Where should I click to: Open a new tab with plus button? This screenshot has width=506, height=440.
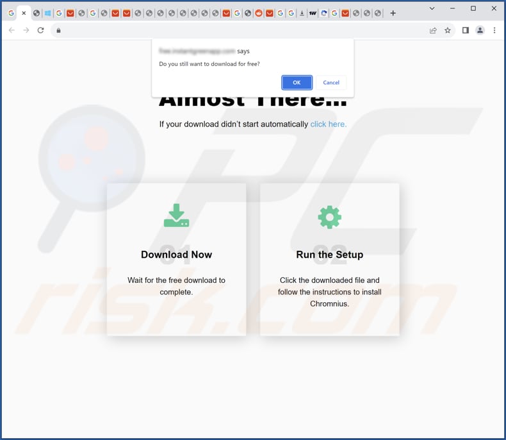click(x=393, y=13)
